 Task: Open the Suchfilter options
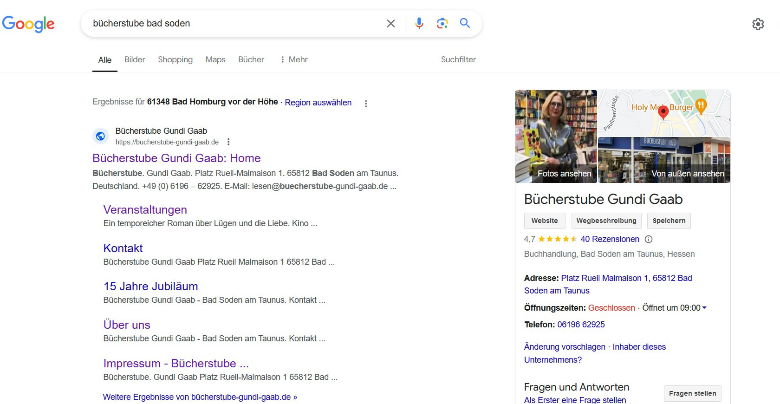[458, 59]
